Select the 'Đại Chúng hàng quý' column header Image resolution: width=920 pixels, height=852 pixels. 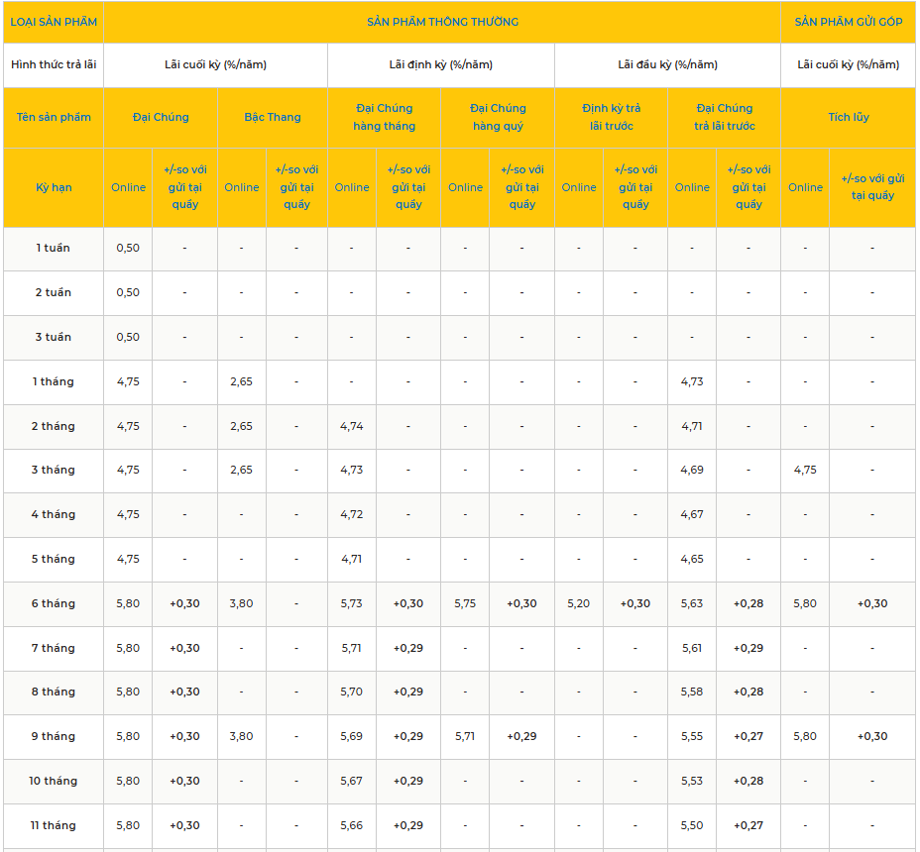(498, 117)
